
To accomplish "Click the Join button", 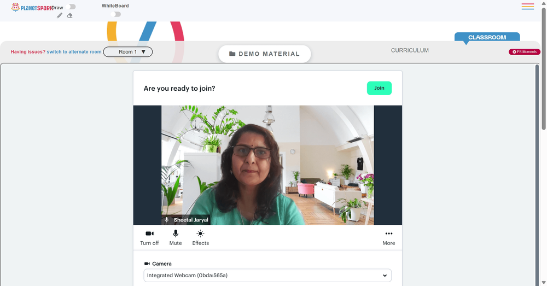I will coord(379,88).
